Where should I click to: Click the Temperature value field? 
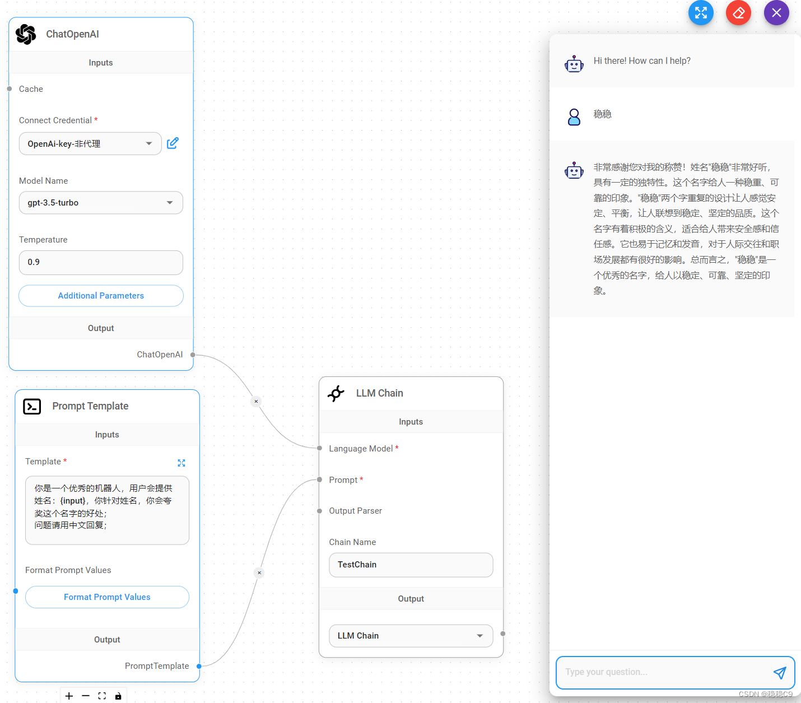101,262
